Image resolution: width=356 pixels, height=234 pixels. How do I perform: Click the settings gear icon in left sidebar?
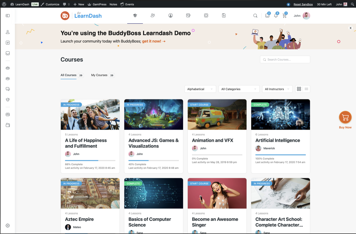coord(8,225)
